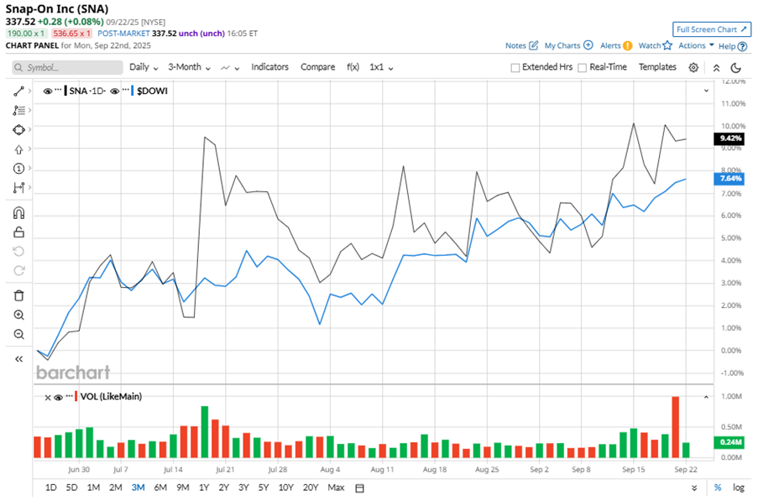Collapse the volume pane chevron

click(706, 397)
